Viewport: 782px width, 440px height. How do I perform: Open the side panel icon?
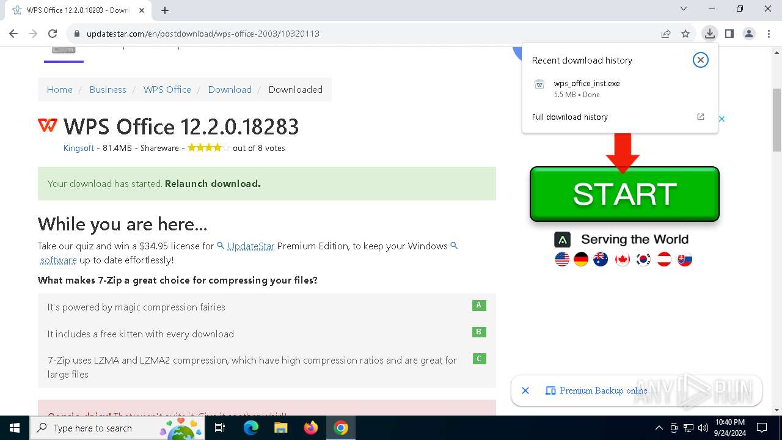tap(729, 34)
